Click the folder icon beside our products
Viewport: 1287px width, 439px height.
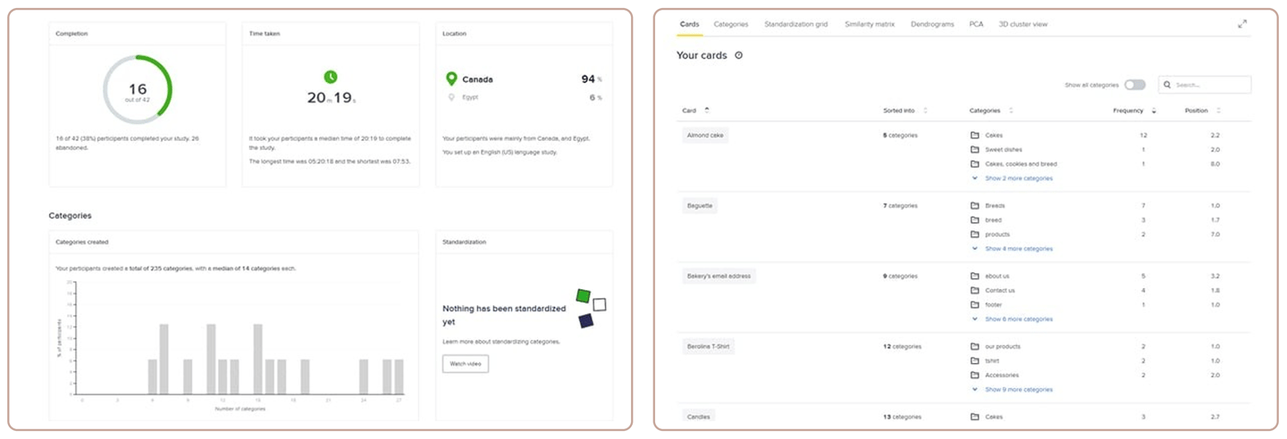coord(975,347)
